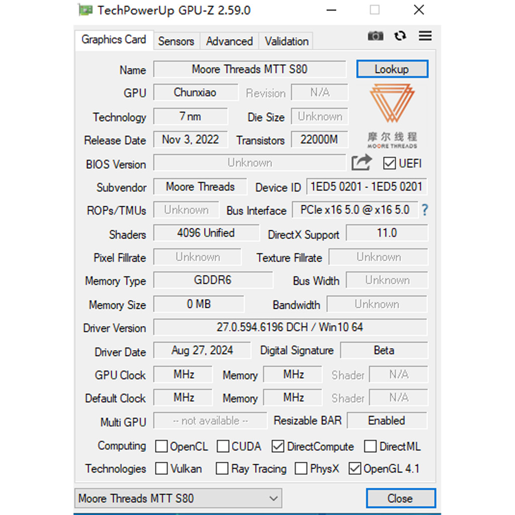Switch to the Sensors tab
This screenshot has height=515, width=515.
pos(176,41)
